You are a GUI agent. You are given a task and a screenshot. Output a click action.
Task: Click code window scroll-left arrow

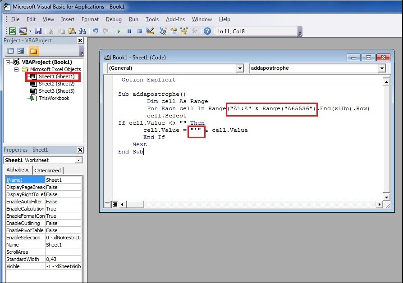click(x=122, y=204)
